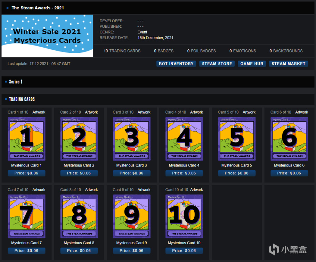View Artwork link for Card 8 of 10

[x=91, y=190]
